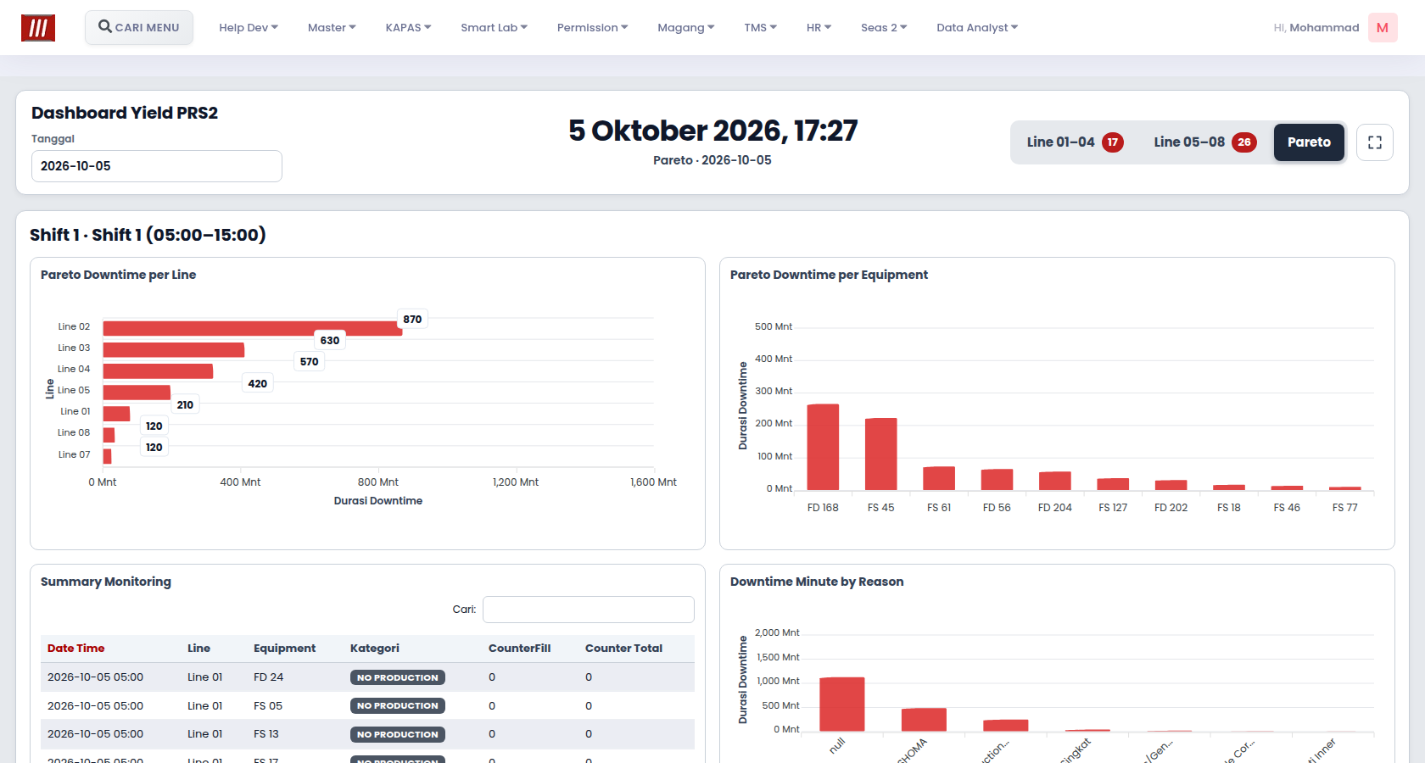Click the red 17 badge count
The image size is (1425, 763).
(x=1113, y=142)
